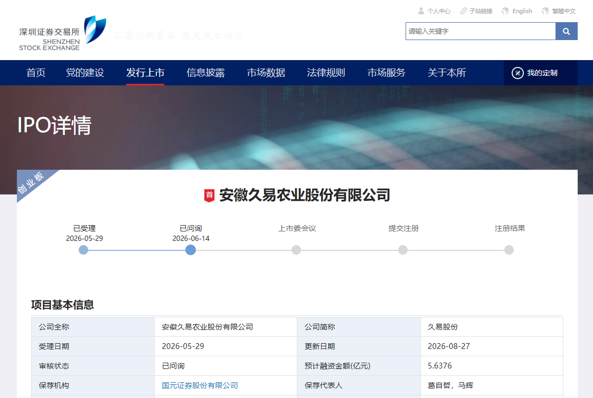
Task: Click the 创业板 corner ribbon
Action: [x=33, y=182]
